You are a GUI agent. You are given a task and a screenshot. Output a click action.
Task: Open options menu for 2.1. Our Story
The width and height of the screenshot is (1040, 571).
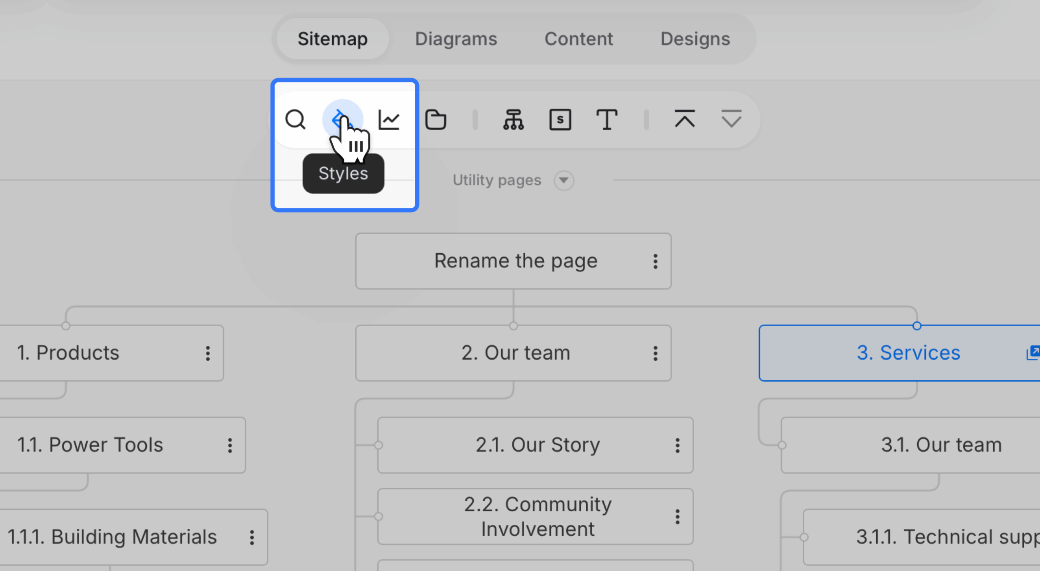point(677,446)
